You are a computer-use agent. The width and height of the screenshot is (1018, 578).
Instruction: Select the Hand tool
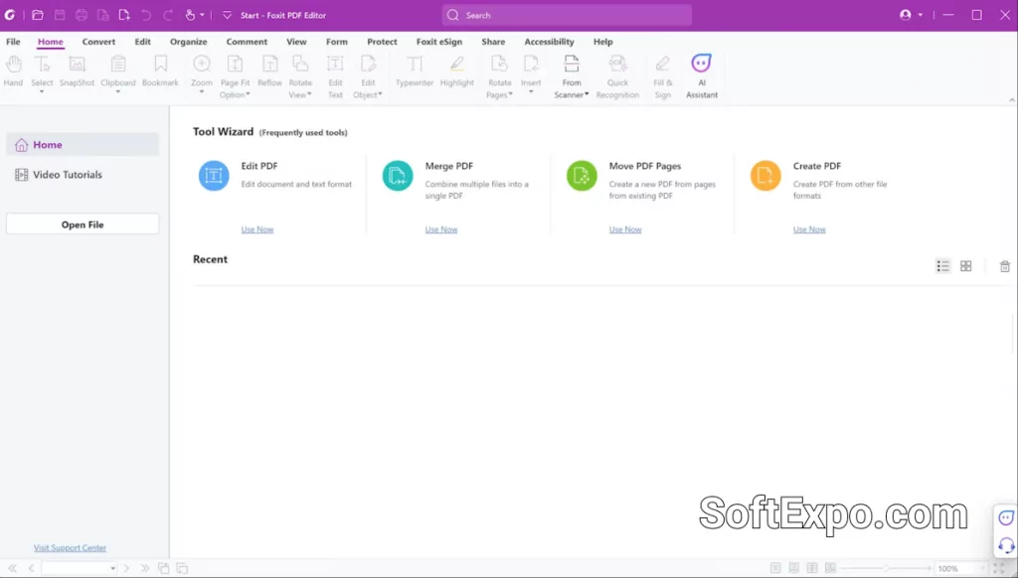(13, 70)
